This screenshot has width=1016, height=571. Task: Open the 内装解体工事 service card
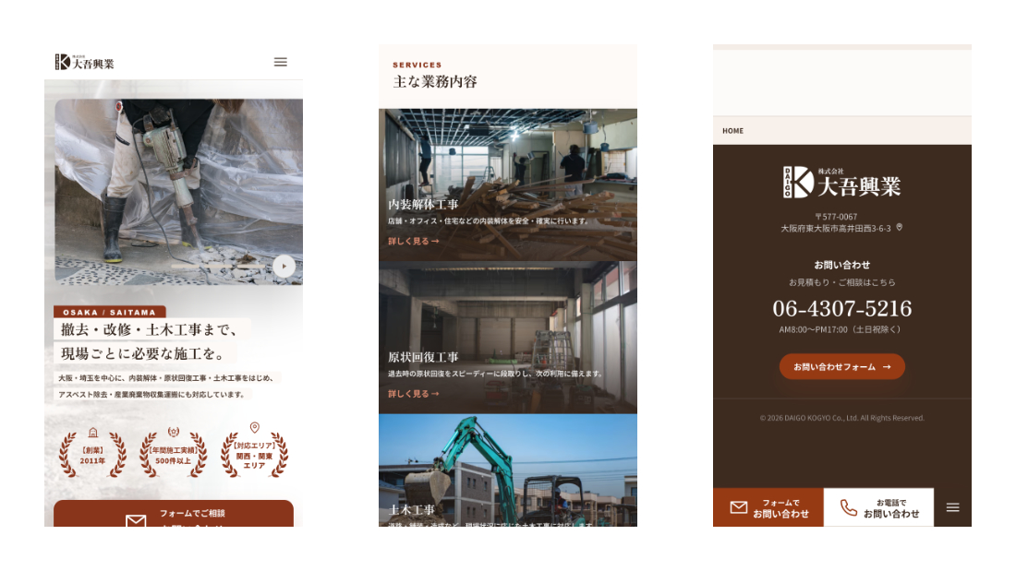508,184
